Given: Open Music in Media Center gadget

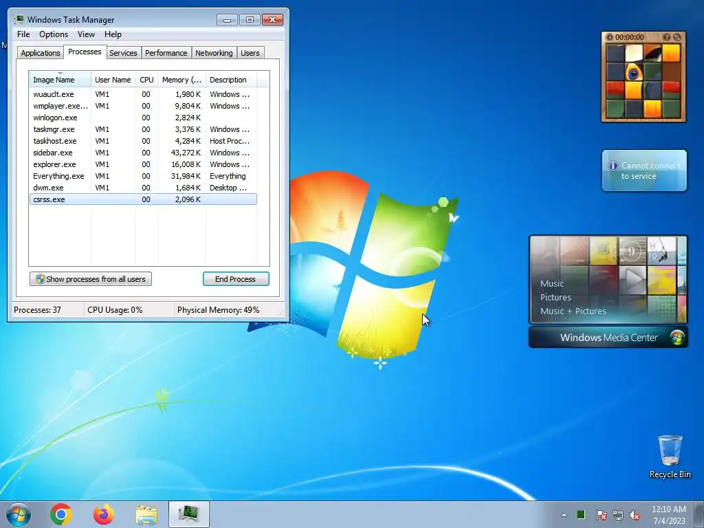Looking at the screenshot, I should click(x=552, y=284).
